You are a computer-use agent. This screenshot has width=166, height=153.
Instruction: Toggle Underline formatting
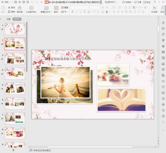(81, 12)
